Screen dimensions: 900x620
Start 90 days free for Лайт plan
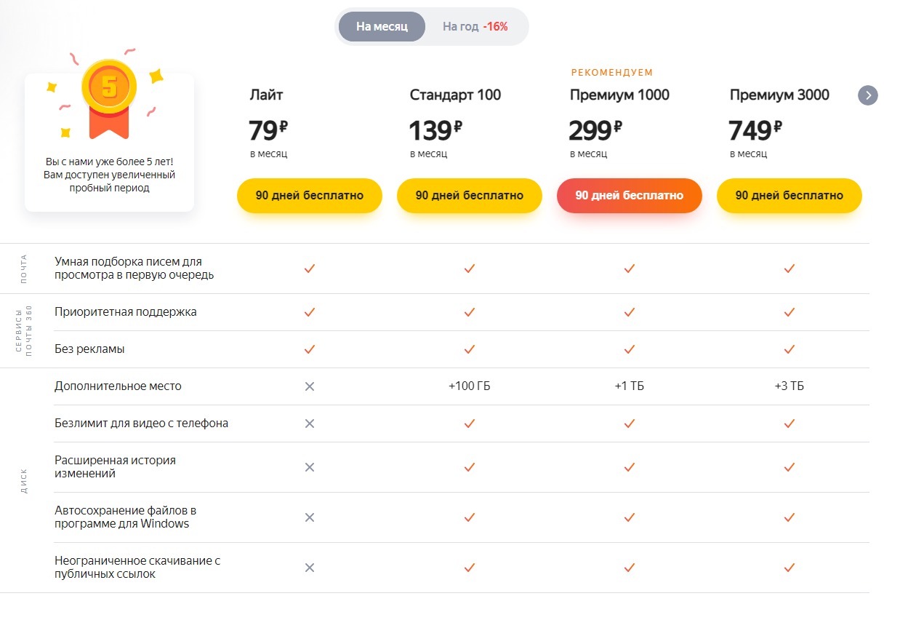coord(310,196)
